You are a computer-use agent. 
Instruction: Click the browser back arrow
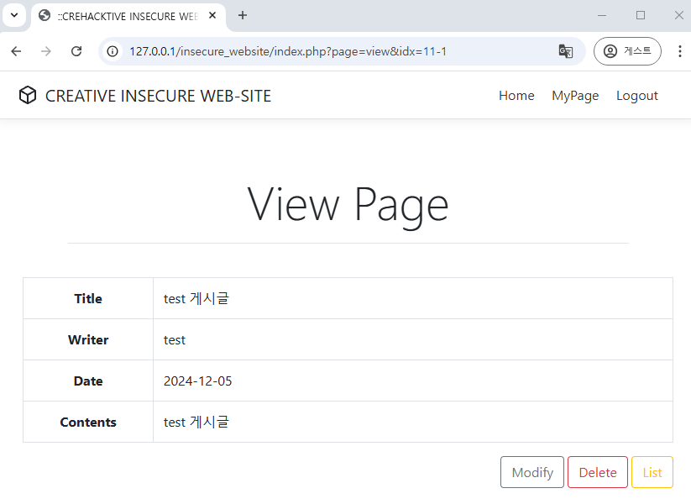16,51
